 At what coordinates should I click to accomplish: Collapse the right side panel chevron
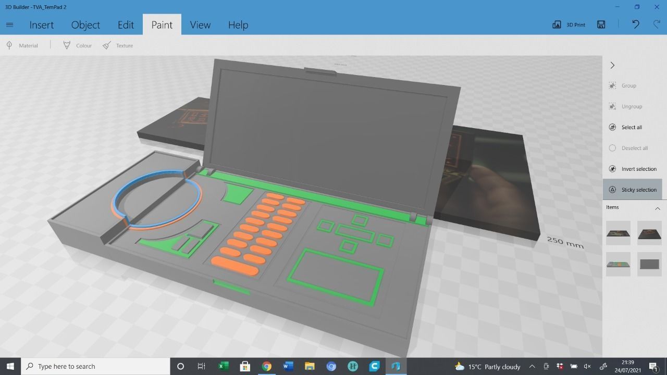click(612, 65)
